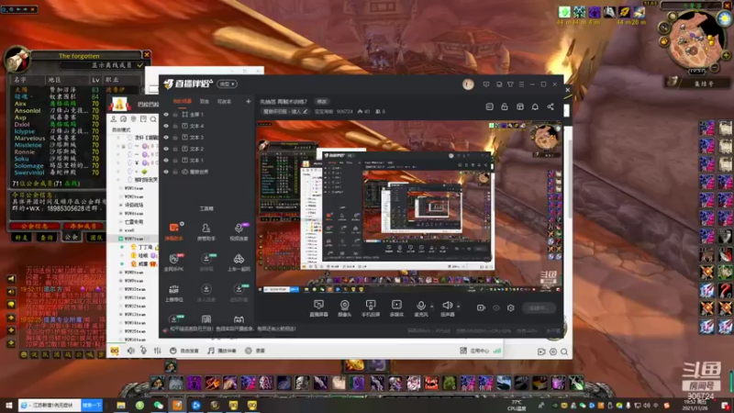Click the search icon in YY top toolbar
734x413 pixels.
tap(153, 119)
